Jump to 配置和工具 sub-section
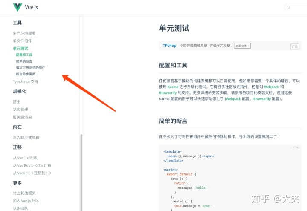Viewport: 307px width, 211px height. pos(24,55)
